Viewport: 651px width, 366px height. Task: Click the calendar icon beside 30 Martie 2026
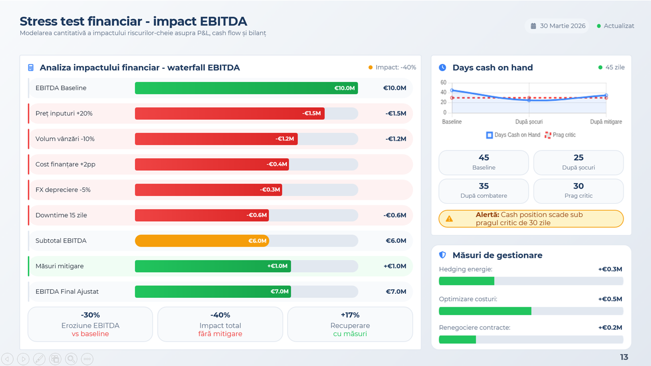[x=534, y=26]
